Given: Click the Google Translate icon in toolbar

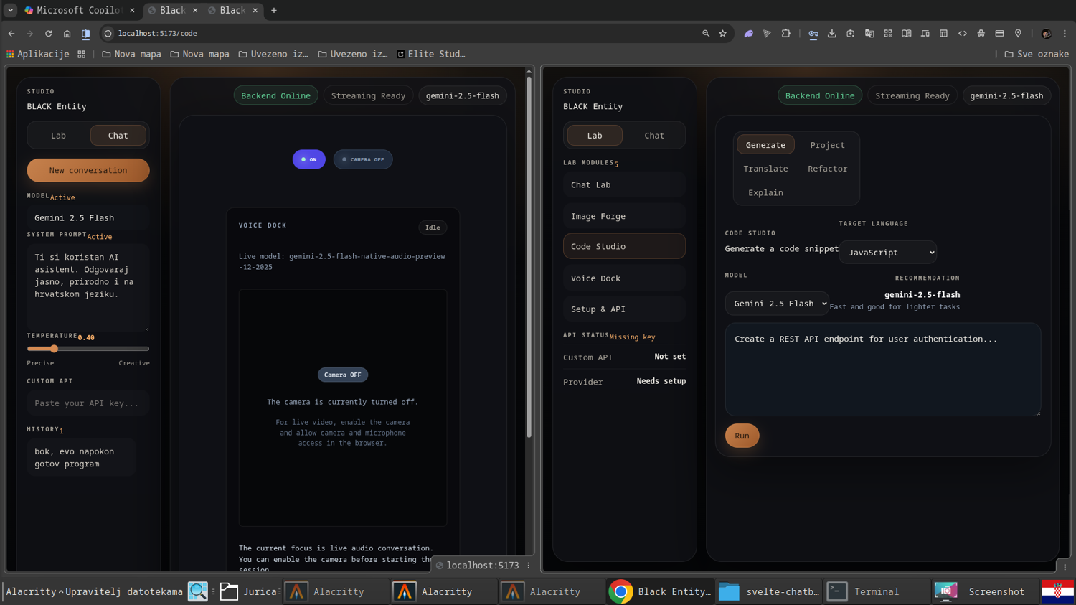Looking at the screenshot, I should point(869,33).
